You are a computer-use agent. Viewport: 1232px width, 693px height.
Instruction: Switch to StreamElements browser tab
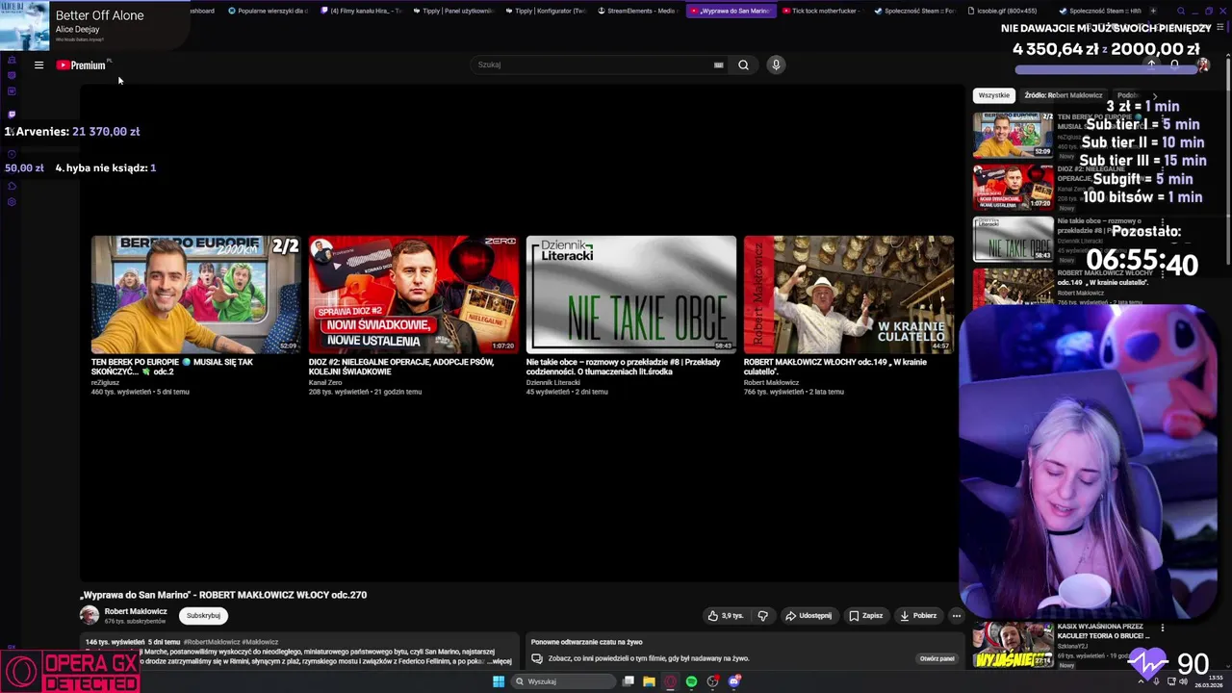tap(637, 11)
